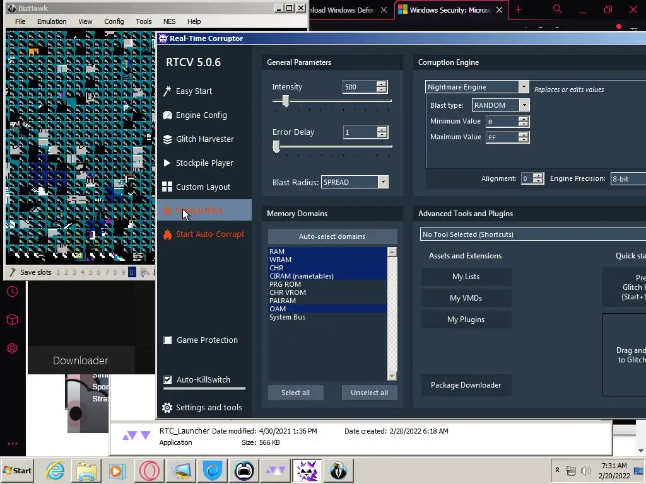
Task: Open Internet Explorer from taskbar
Action: pos(56,470)
